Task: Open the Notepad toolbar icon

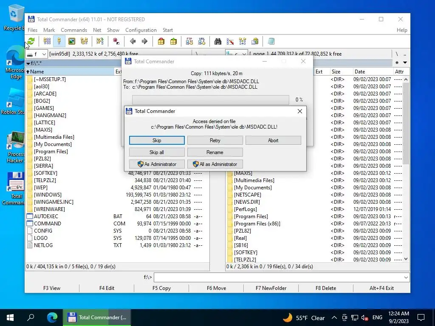Action: (x=271, y=41)
